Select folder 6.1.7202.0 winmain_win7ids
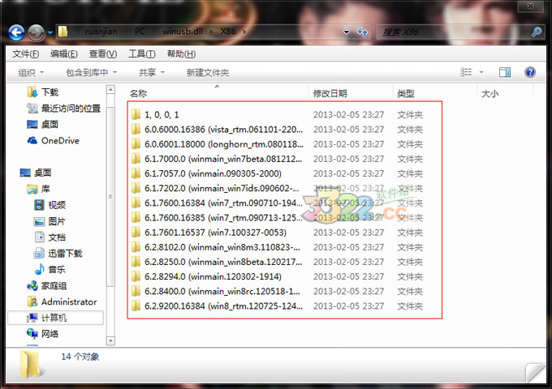The image size is (552, 389). (215, 188)
